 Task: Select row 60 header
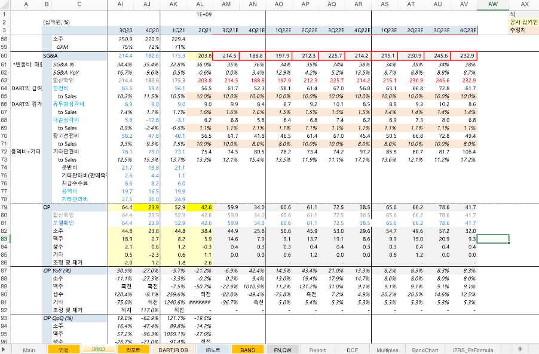coord(5,56)
